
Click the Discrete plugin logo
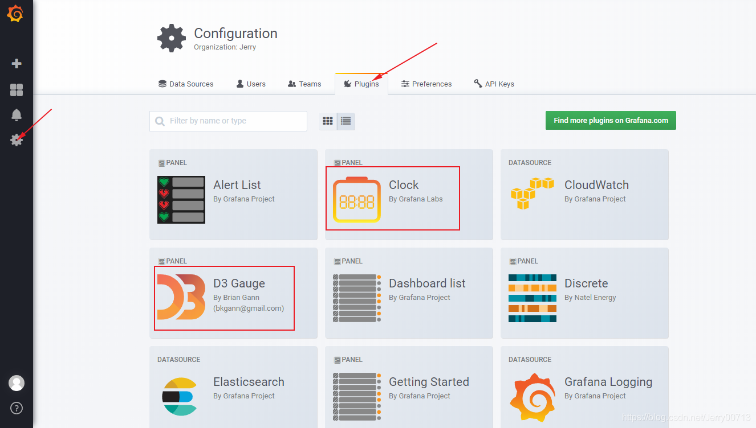(x=533, y=298)
